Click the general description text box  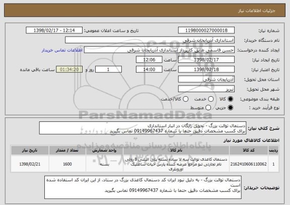142,128
